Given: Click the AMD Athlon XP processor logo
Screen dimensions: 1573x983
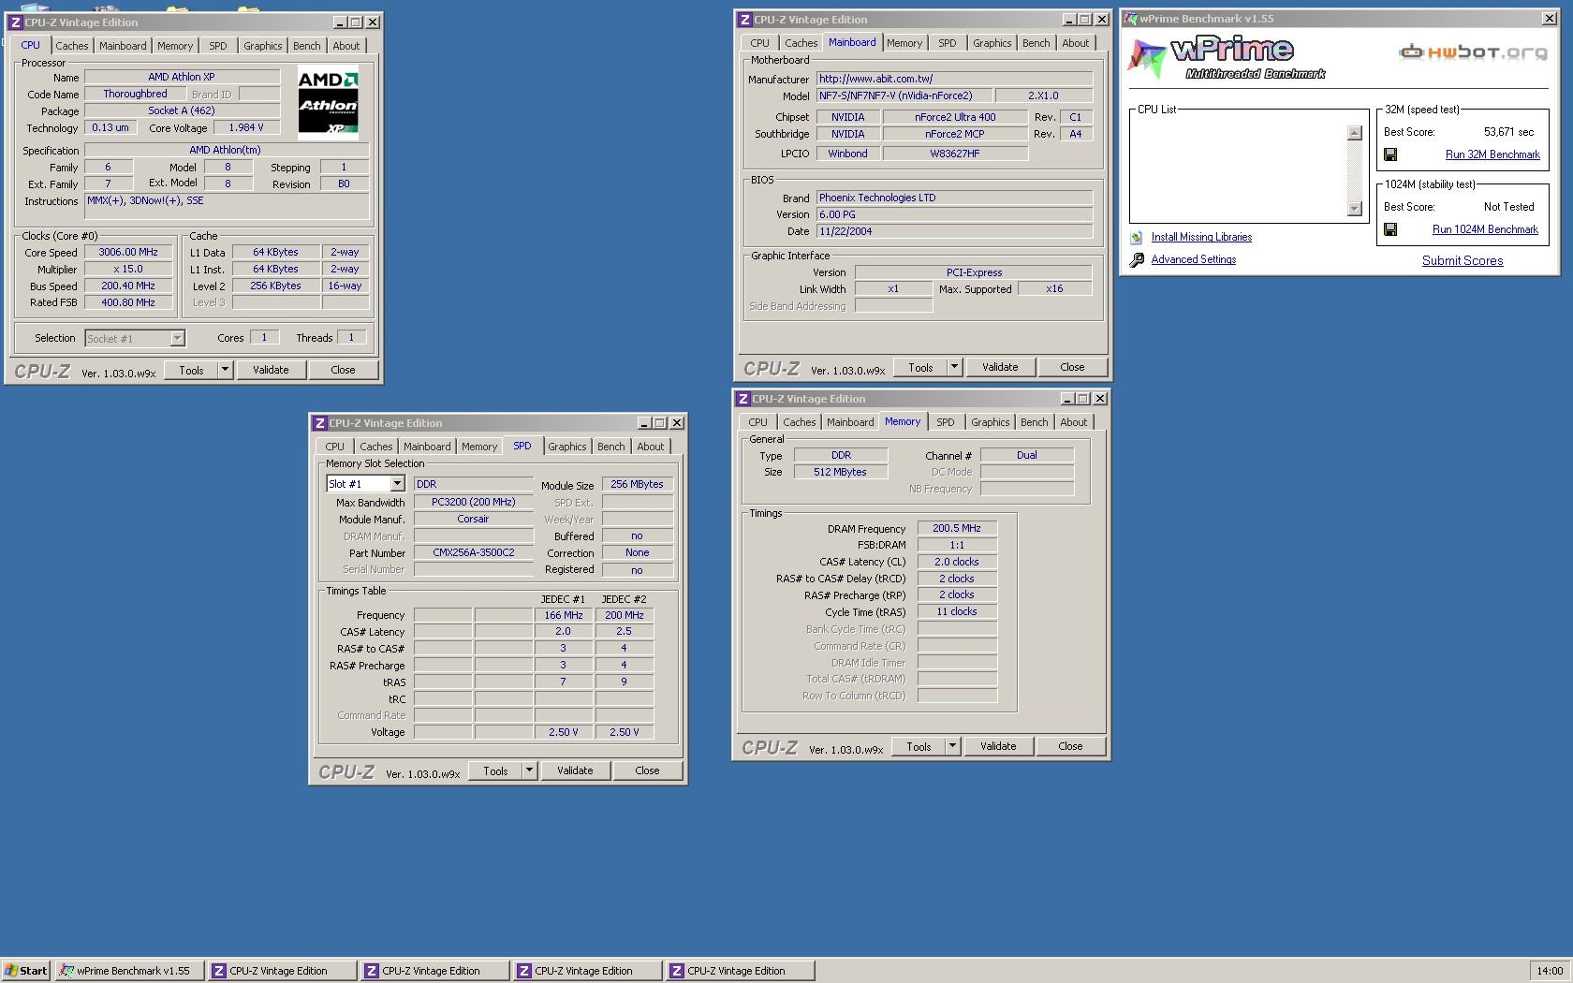Looking at the screenshot, I should point(328,102).
